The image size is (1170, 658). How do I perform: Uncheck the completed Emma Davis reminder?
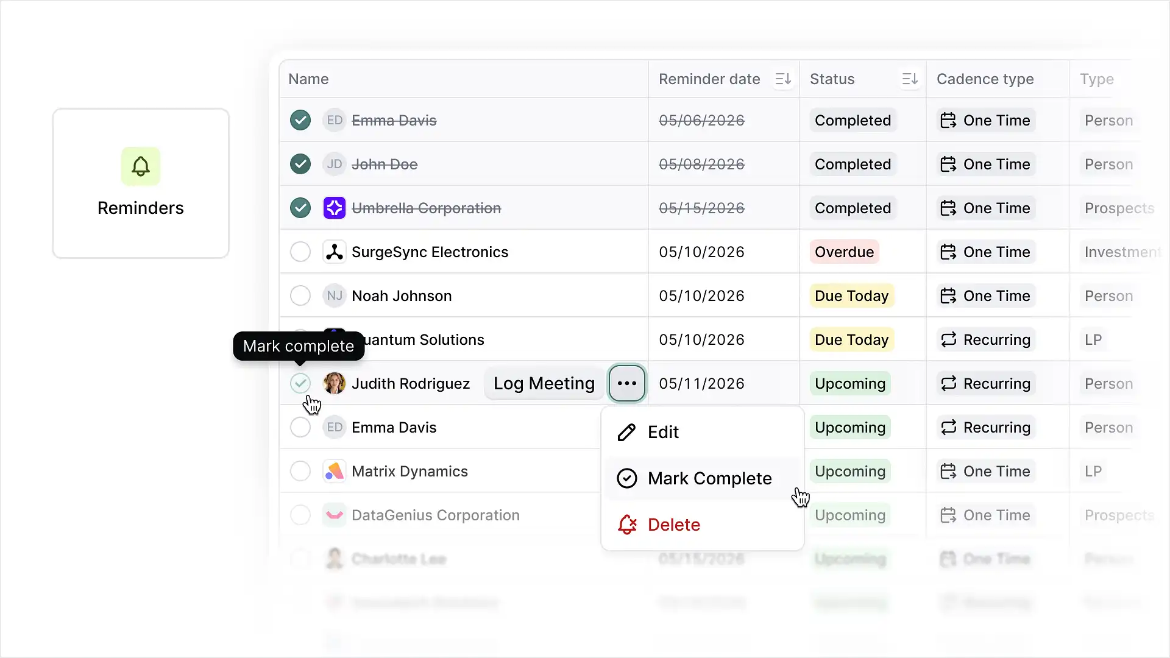click(300, 120)
